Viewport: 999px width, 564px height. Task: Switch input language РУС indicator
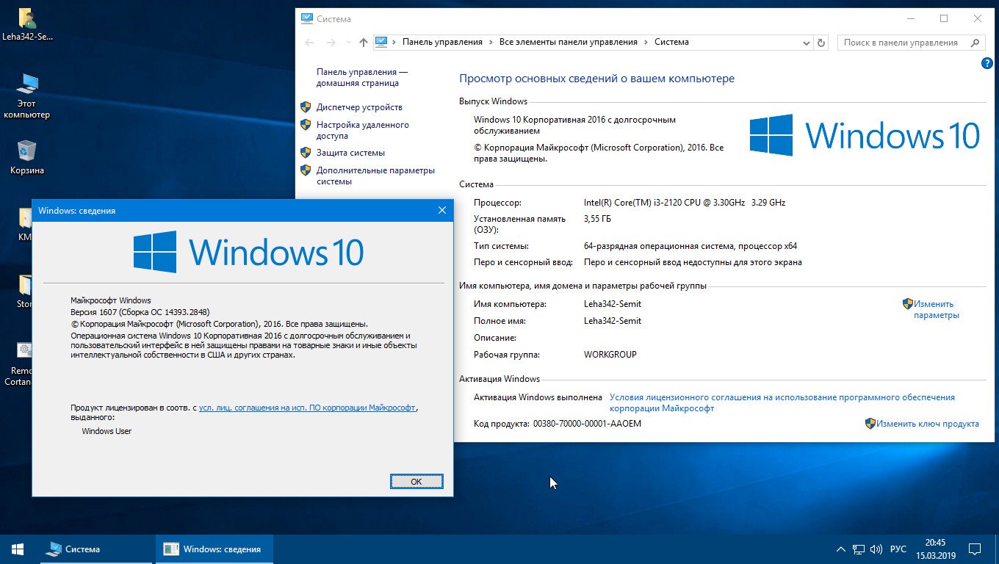[x=898, y=549]
